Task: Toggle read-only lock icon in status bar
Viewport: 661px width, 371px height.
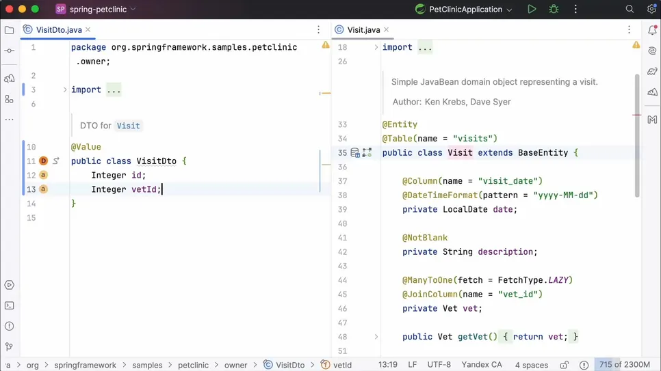Action: point(564,365)
